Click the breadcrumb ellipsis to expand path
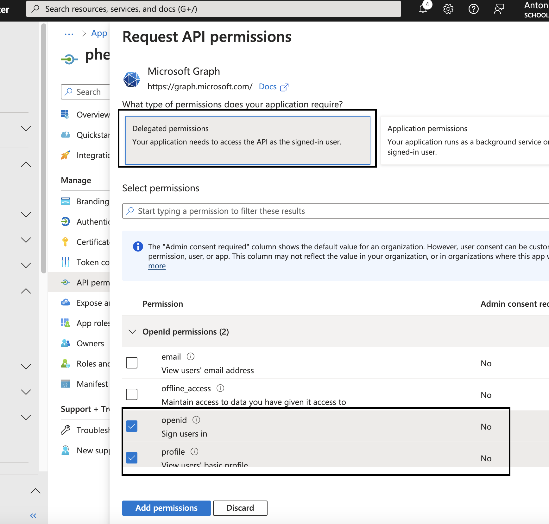This screenshot has height=524, width=549. 69,34
